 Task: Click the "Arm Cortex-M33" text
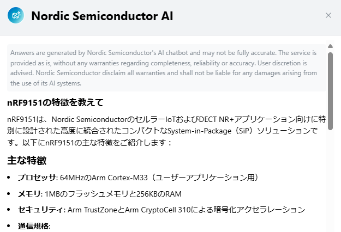pyautogui.click(x=119, y=178)
